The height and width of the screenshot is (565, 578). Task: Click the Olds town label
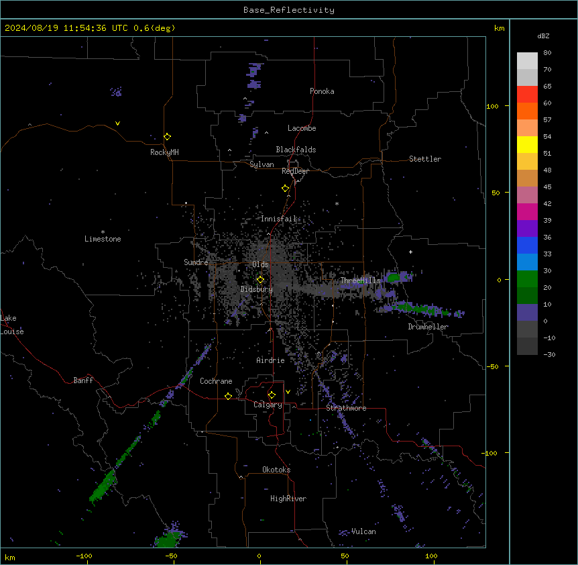point(260,264)
